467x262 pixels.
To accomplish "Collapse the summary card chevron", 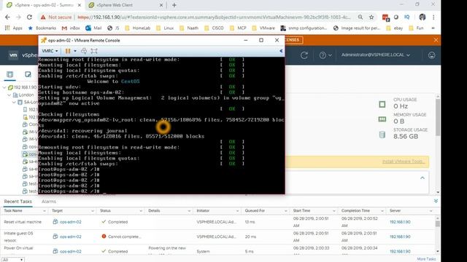I will [x=422, y=178].
